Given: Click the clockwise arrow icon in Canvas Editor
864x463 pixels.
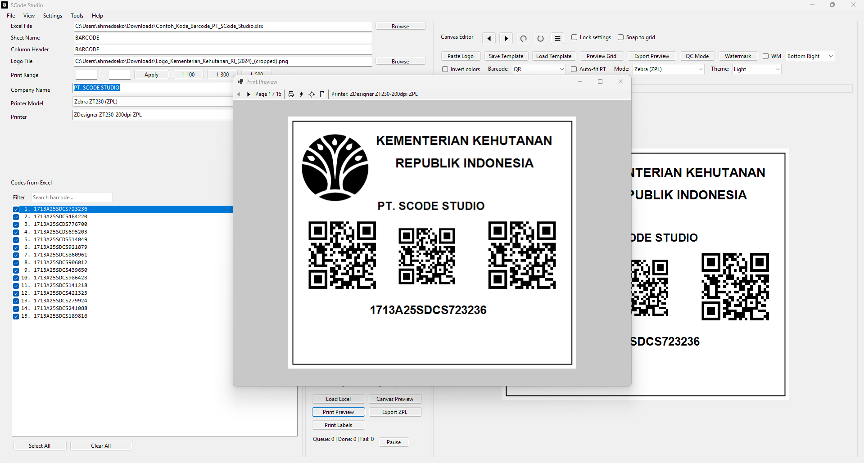Looking at the screenshot, I should click(540, 38).
